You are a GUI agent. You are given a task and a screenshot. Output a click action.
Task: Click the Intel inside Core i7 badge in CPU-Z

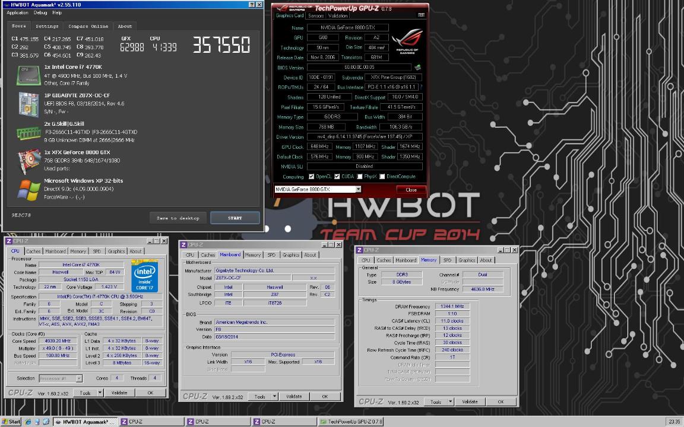tap(144, 276)
